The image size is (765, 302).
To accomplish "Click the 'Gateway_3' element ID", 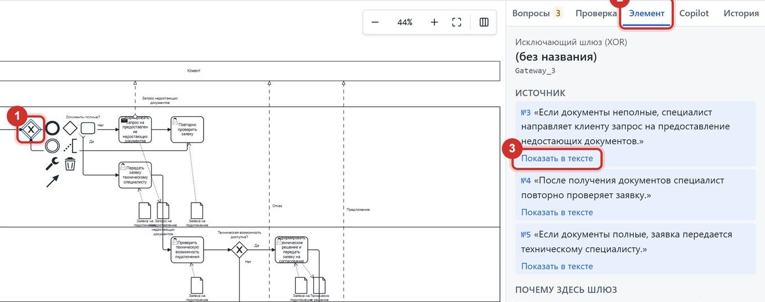I will pos(535,71).
